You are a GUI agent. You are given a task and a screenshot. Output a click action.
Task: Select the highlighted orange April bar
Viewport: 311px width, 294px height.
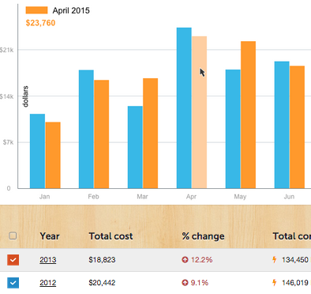(x=199, y=112)
